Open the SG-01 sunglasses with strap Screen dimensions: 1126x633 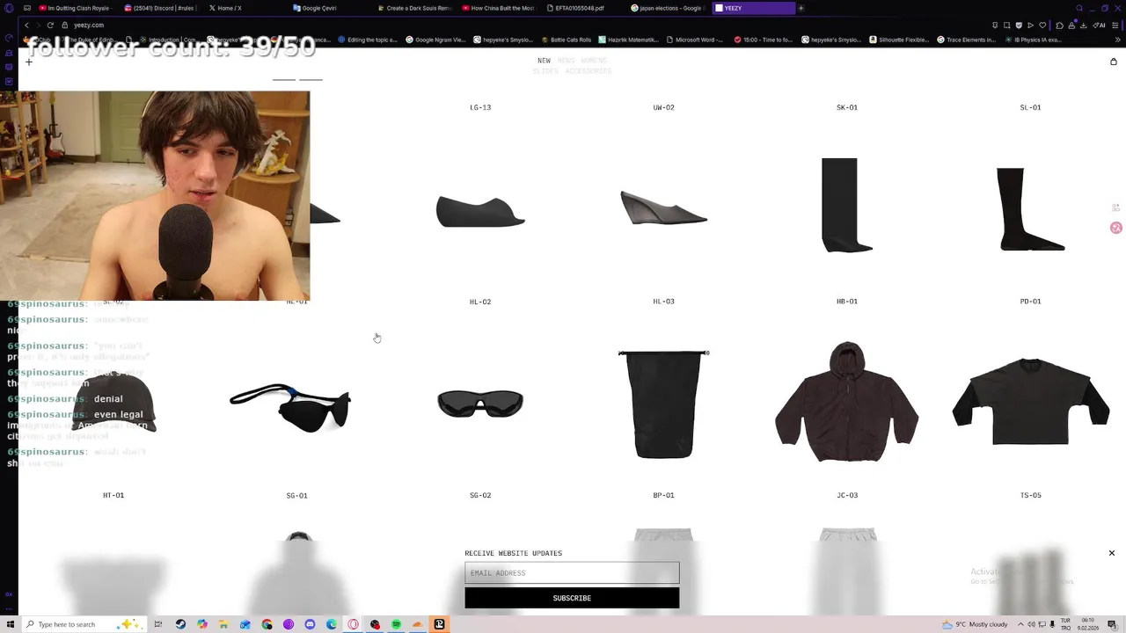click(x=290, y=407)
